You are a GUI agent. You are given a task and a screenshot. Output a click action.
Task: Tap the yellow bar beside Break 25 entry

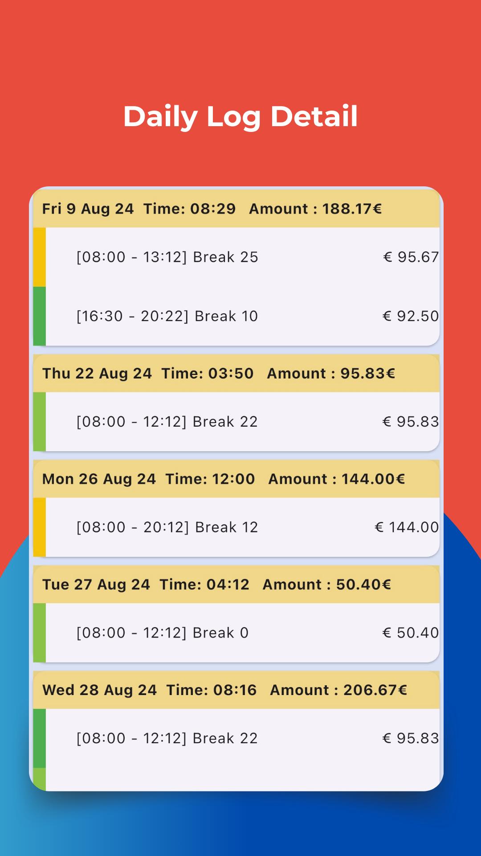[x=40, y=257]
